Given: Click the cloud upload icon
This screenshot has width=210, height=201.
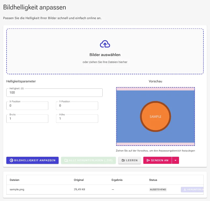Looking at the screenshot, I should (x=105, y=44).
